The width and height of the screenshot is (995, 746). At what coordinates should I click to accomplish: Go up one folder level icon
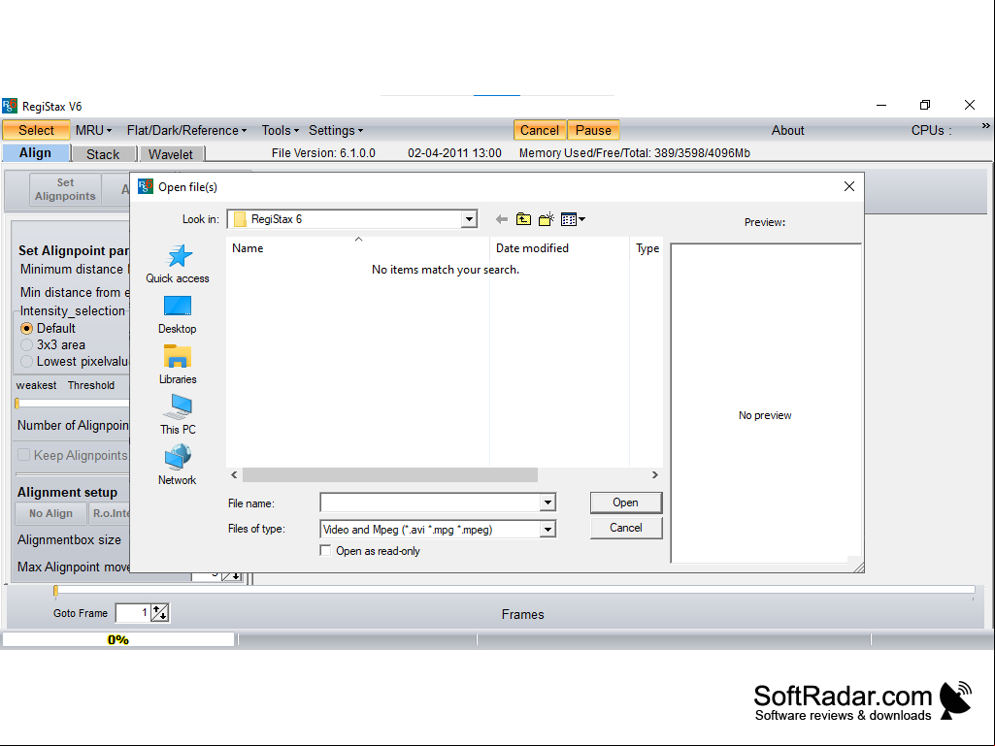[523, 219]
